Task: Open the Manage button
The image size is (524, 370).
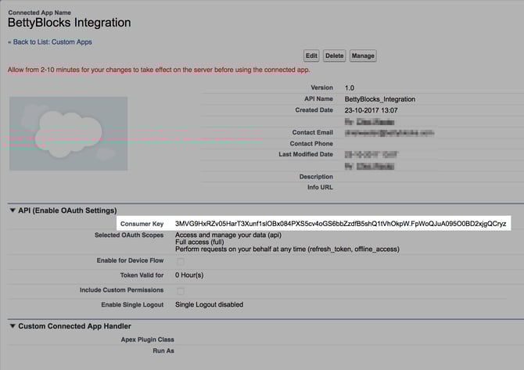Action: [363, 56]
